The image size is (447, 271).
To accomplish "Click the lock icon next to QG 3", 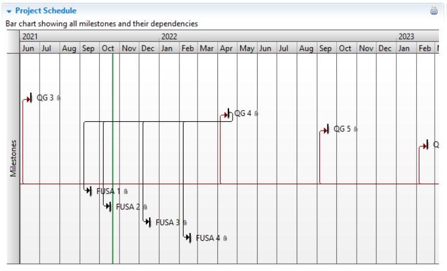I will 58,98.
